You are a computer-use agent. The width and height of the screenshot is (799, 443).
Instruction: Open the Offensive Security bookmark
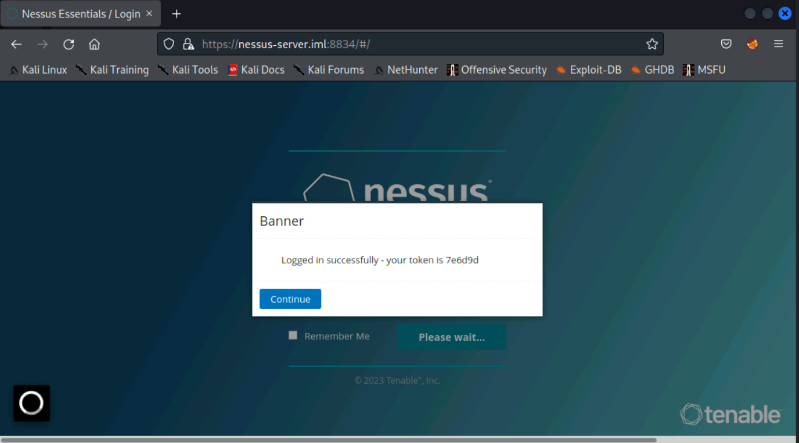click(x=497, y=70)
